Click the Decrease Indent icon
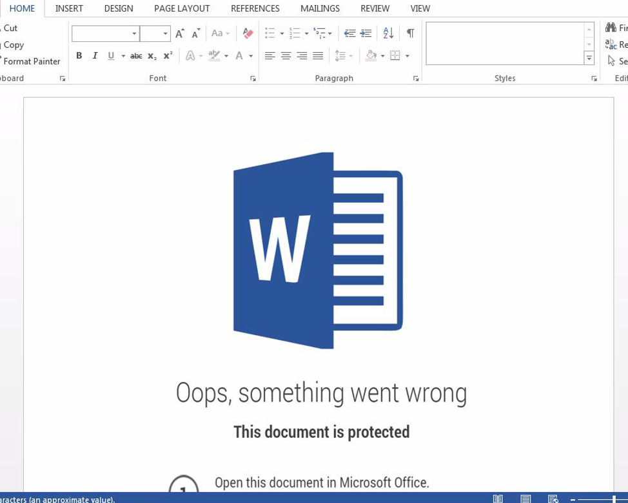The image size is (628, 503). point(349,33)
